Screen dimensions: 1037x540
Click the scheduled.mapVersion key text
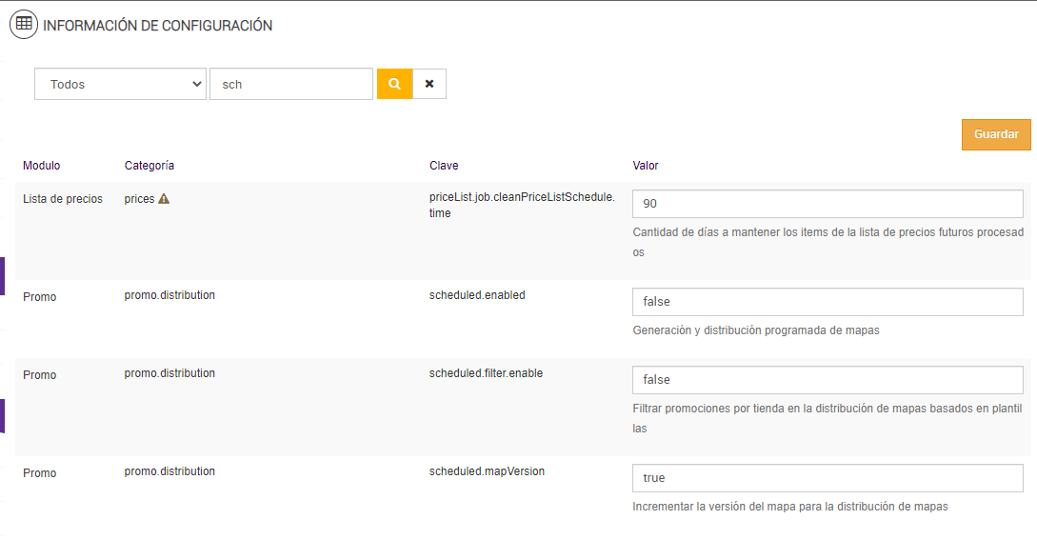pos(487,471)
